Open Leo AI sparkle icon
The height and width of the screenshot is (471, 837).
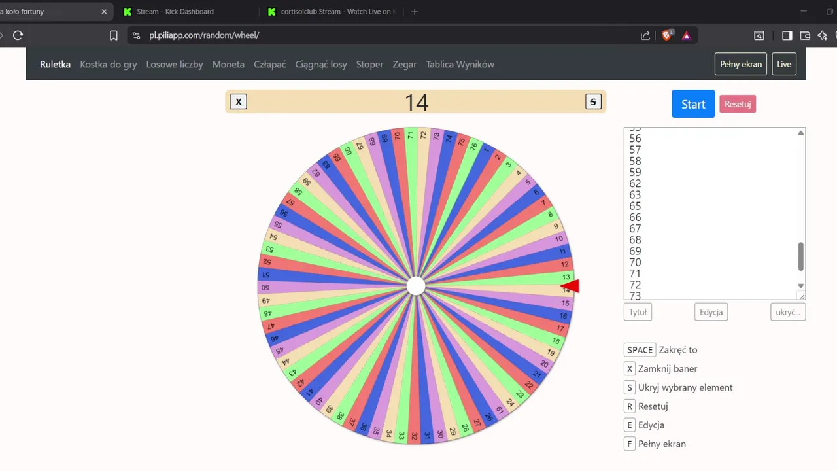(823, 35)
